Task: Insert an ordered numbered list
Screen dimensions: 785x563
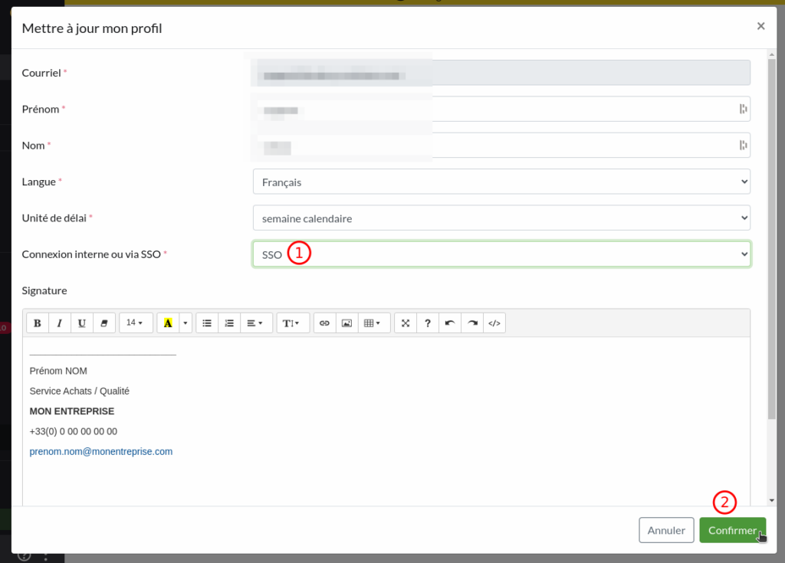Action: (x=229, y=323)
